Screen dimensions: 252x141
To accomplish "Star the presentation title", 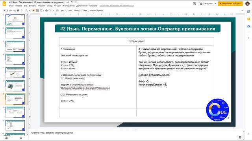I will pyautogui.click(x=68, y=2).
